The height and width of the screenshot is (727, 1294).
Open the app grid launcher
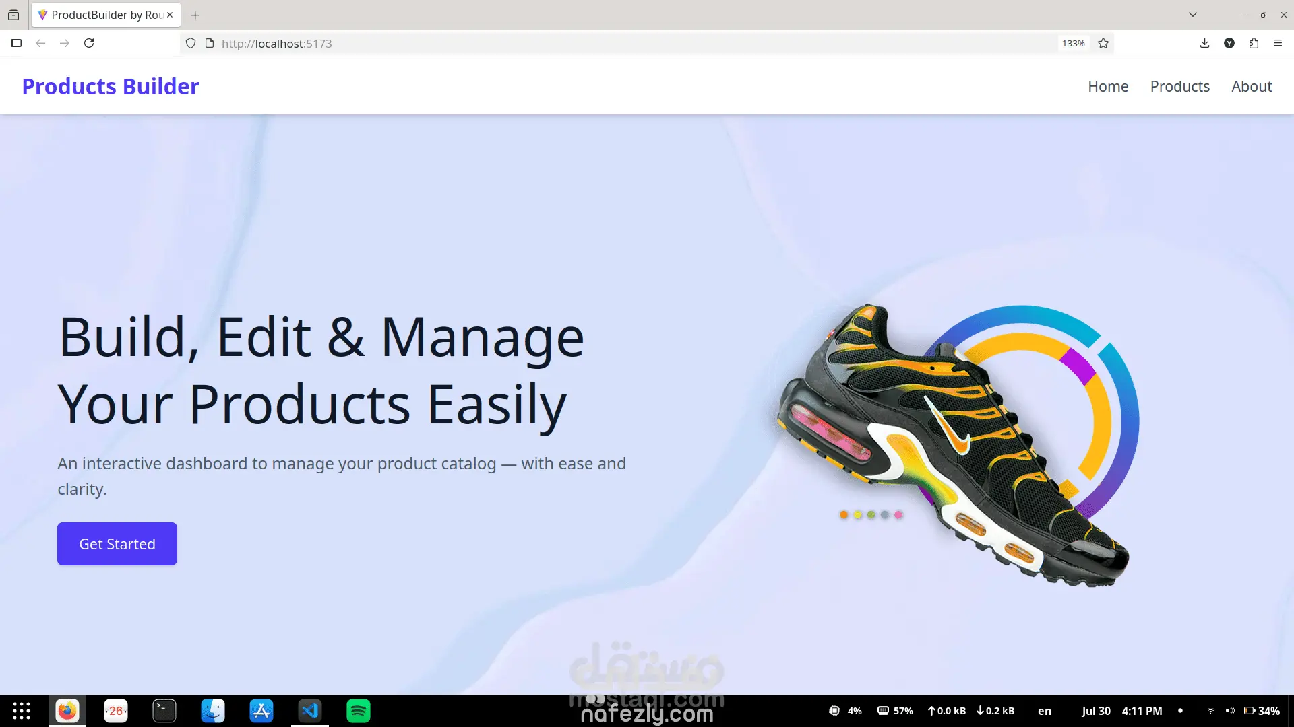coord(22,711)
